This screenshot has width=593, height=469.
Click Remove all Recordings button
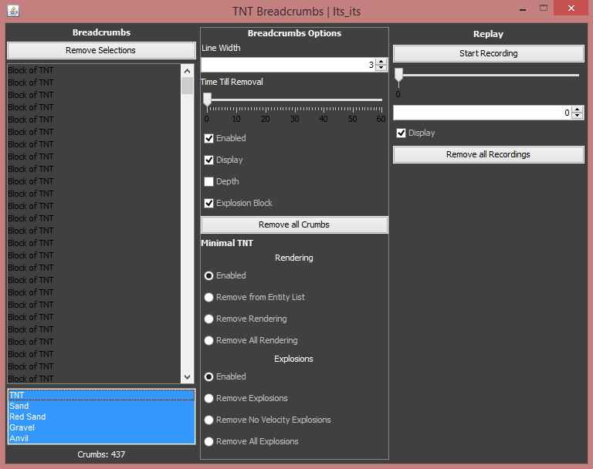coord(488,154)
